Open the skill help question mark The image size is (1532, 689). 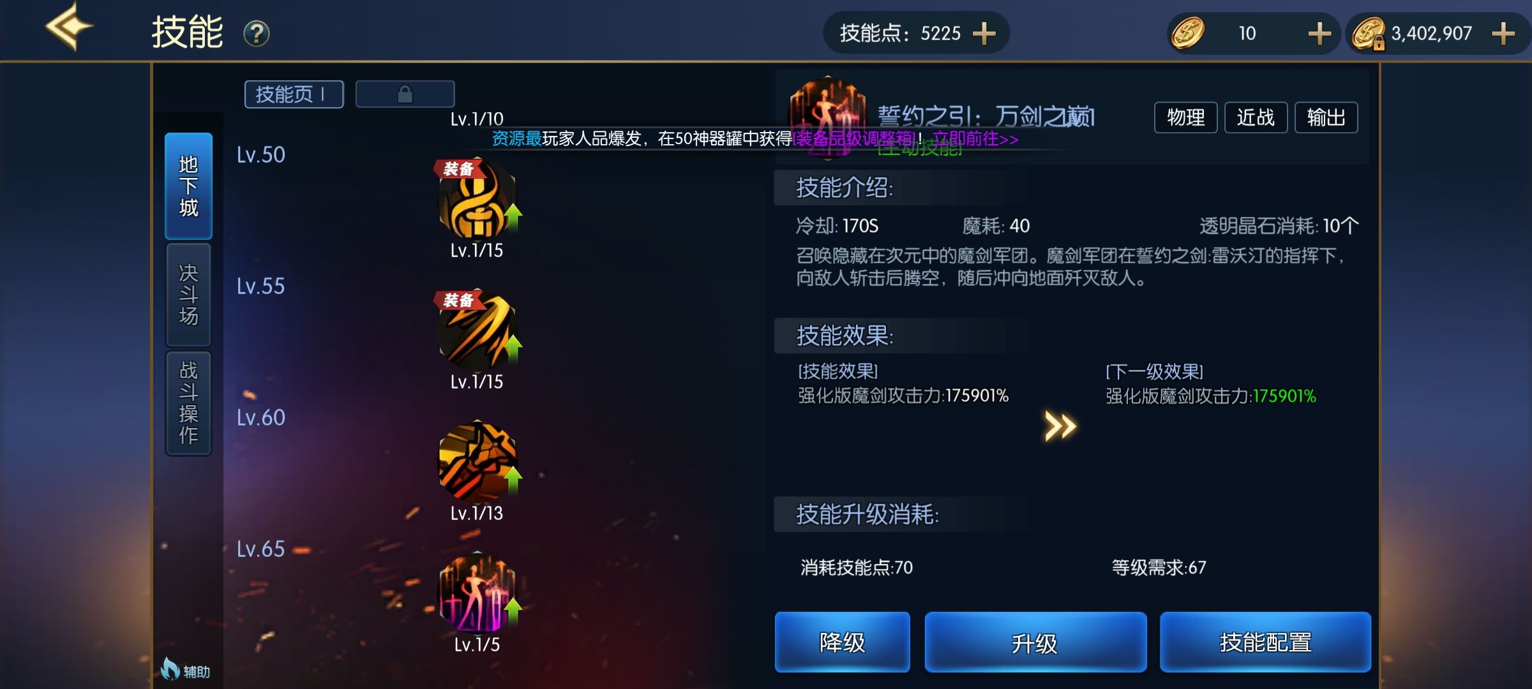257,33
